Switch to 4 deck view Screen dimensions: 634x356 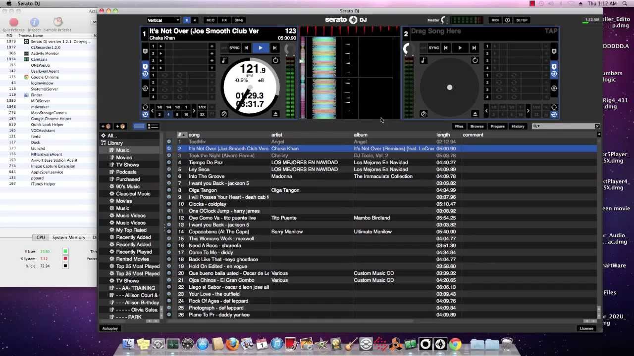[195, 20]
